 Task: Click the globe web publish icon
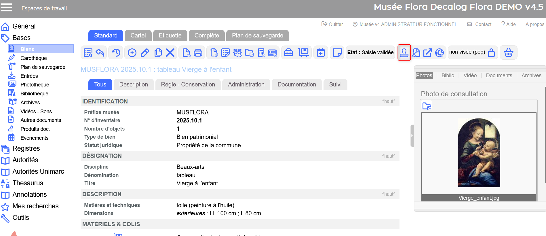point(440,53)
